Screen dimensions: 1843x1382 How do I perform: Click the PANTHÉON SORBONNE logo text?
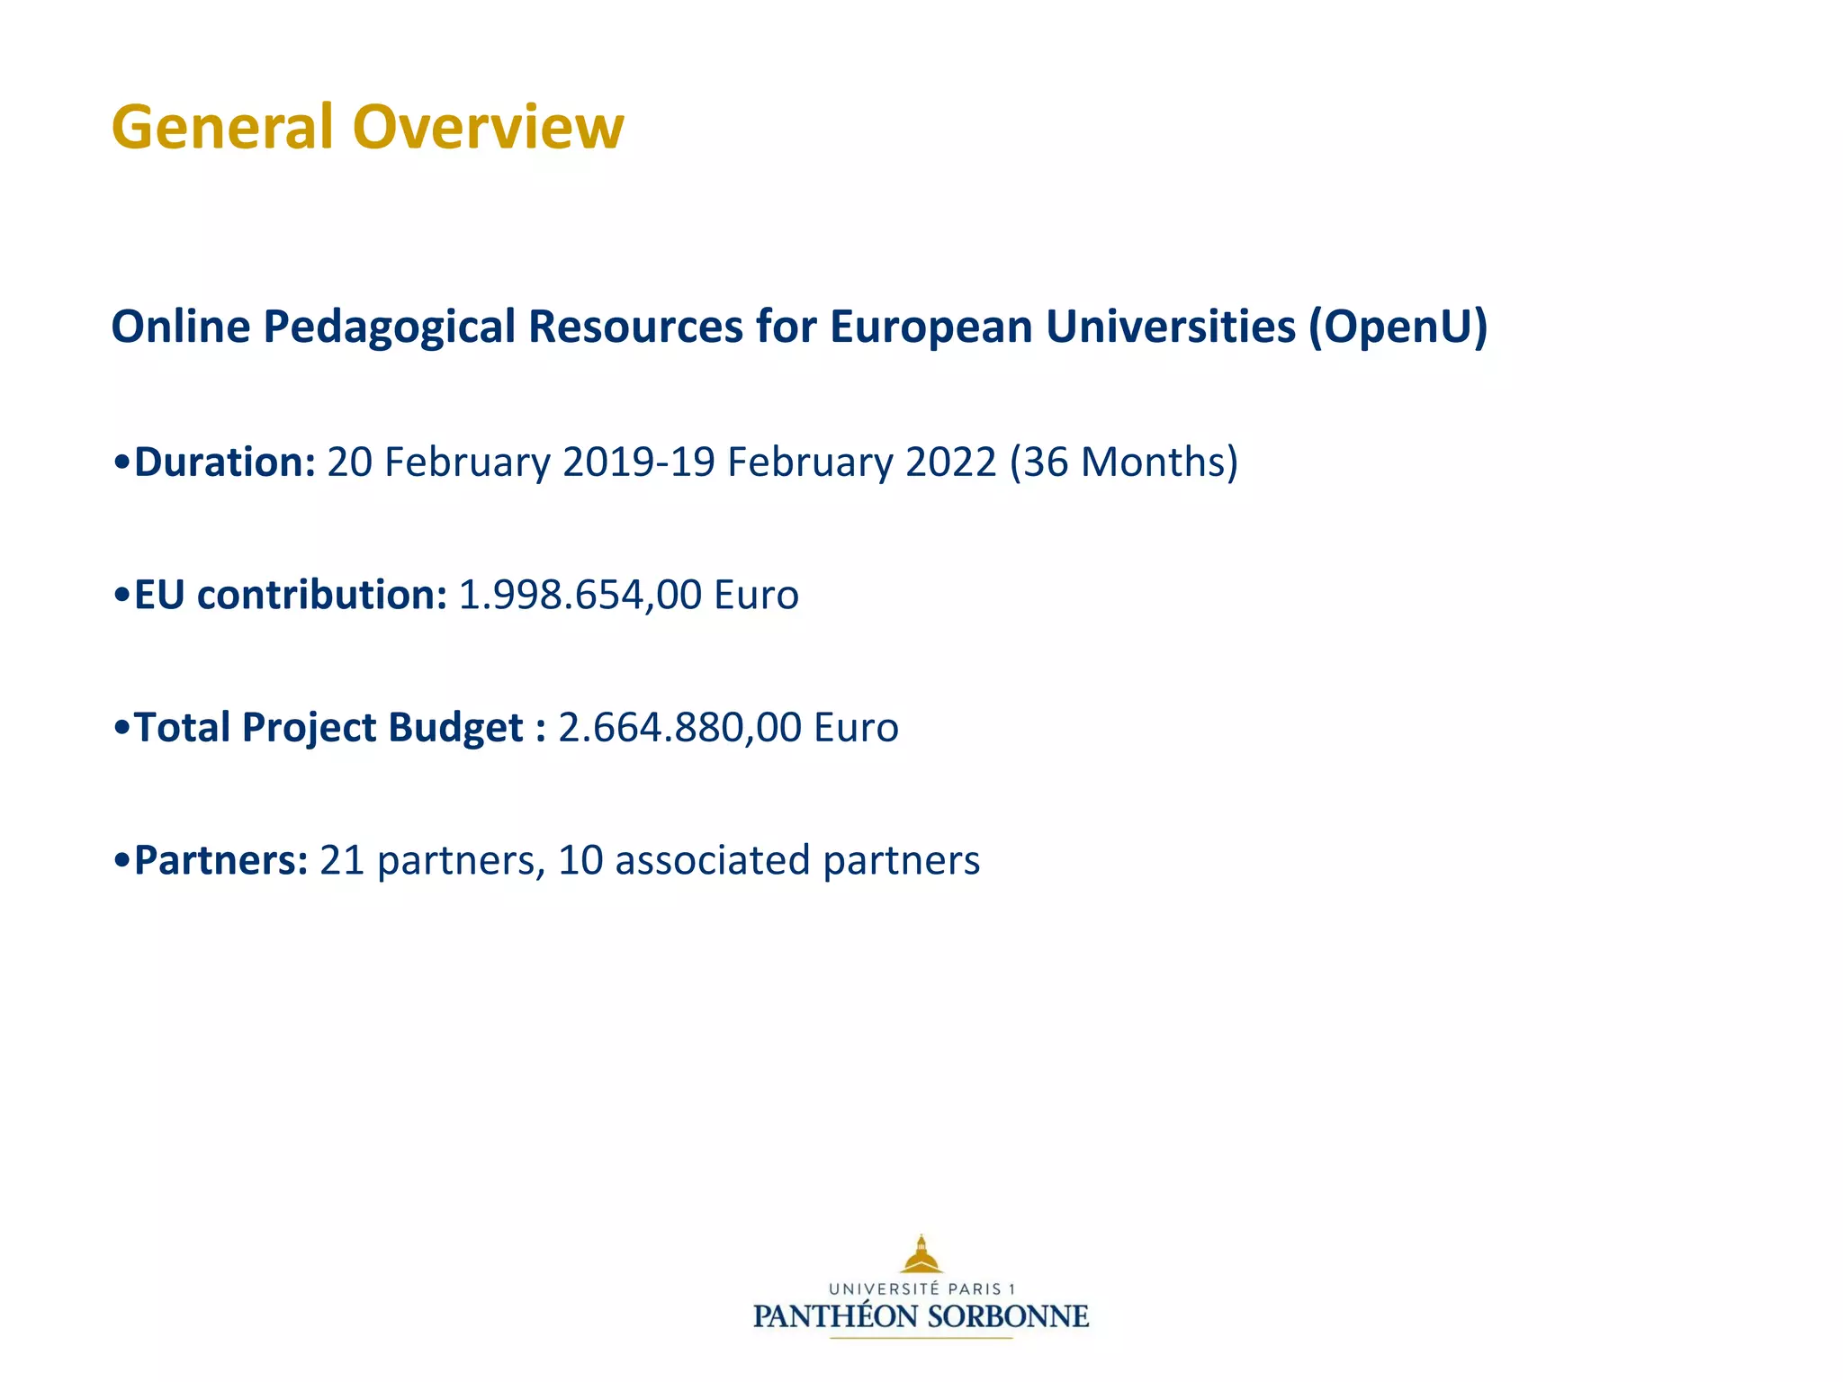tap(921, 1316)
